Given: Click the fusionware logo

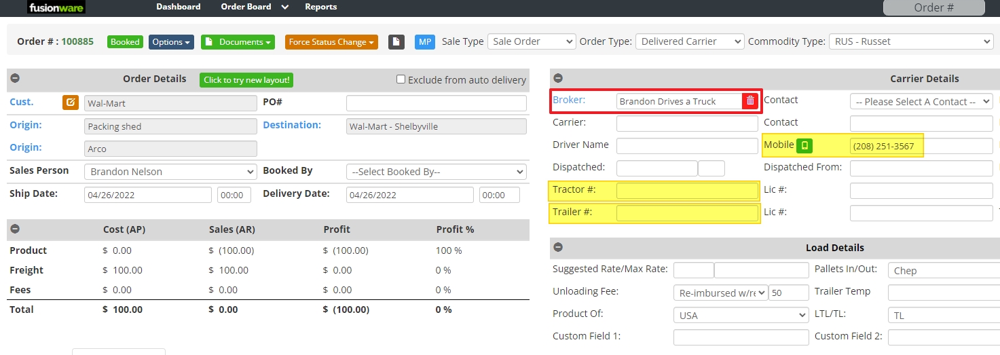Looking at the screenshot, I should coord(56,7).
